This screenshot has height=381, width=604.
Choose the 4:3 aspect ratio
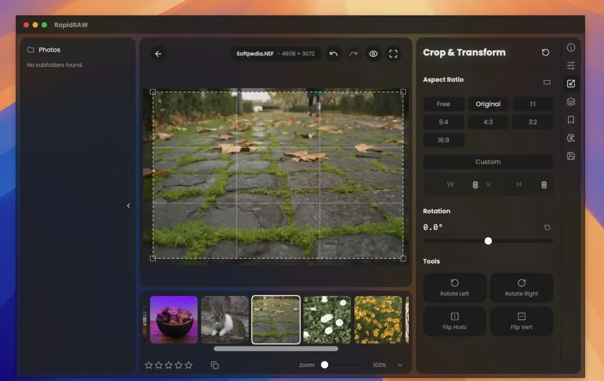(488, 122)
